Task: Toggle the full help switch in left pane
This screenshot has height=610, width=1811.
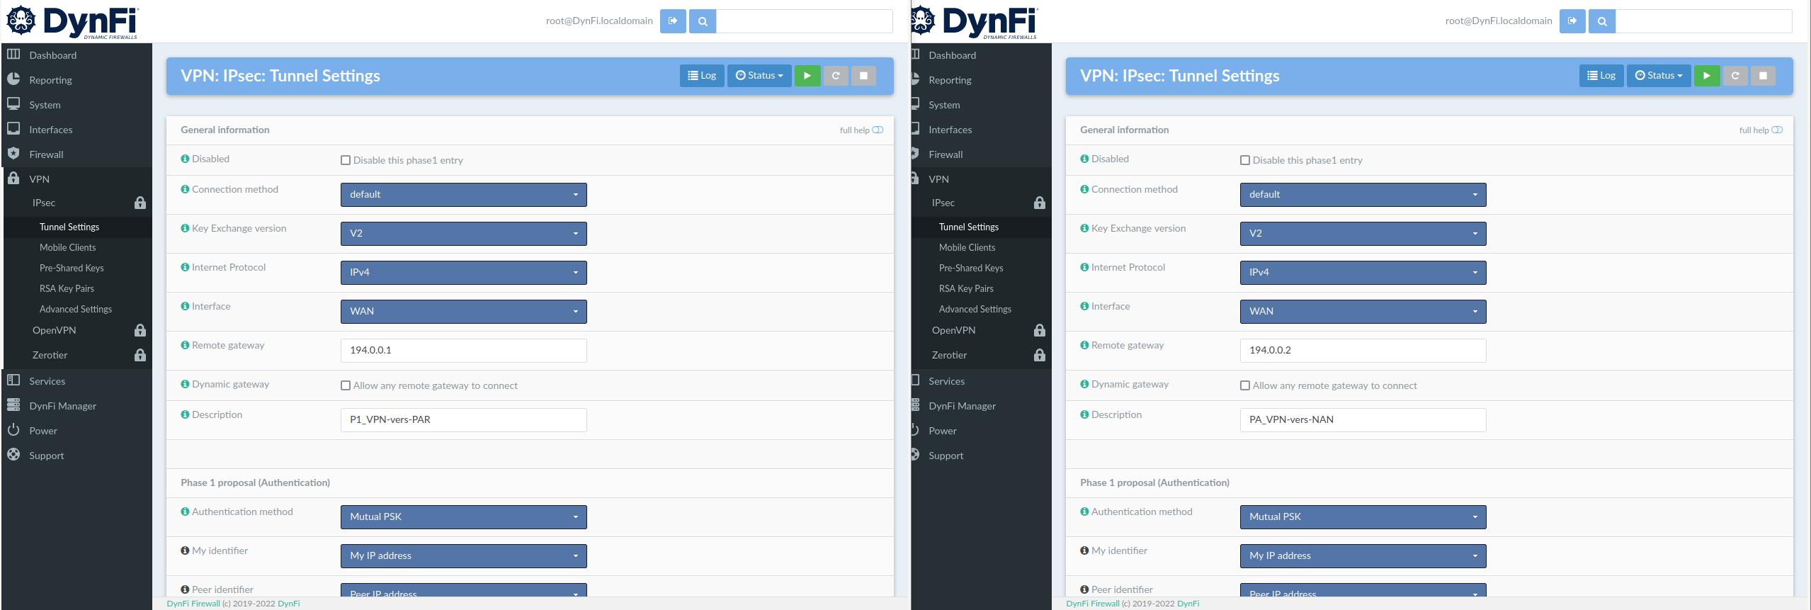Action: click(x=878, y=130)
